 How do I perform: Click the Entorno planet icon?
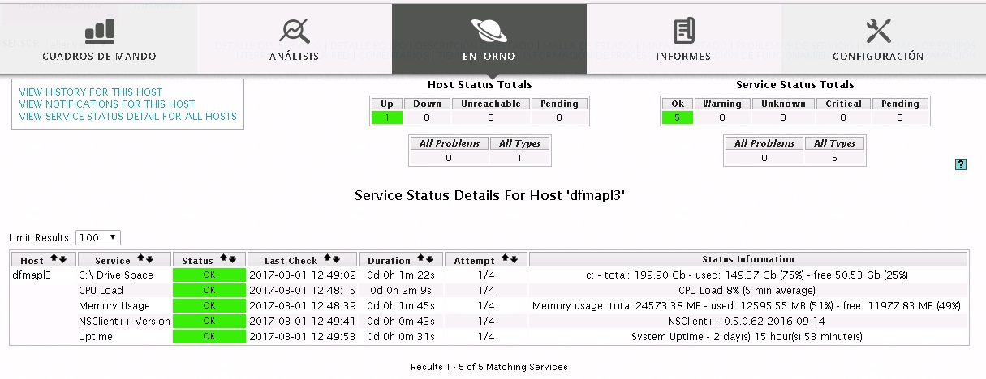click(x=489, y=31)
